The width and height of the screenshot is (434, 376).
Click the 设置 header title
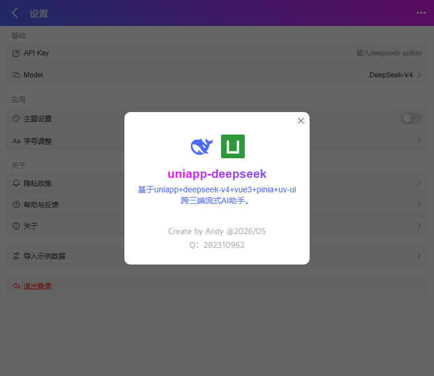click(x=39, y=13)
